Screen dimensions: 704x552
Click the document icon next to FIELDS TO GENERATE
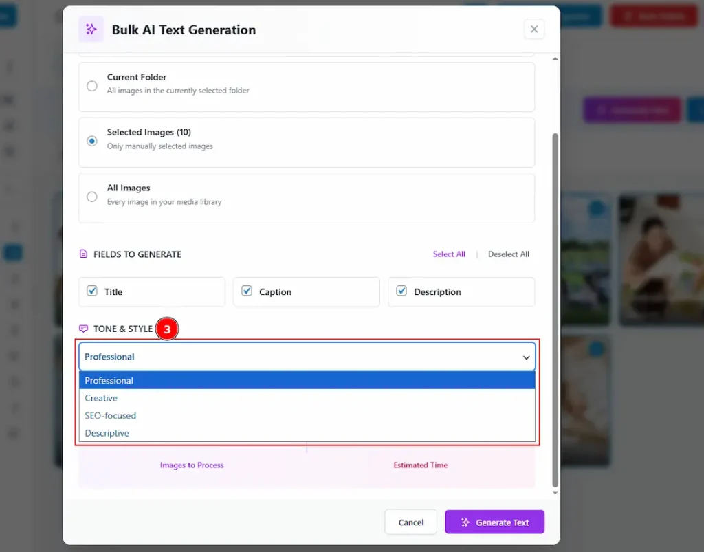[83, 254]
